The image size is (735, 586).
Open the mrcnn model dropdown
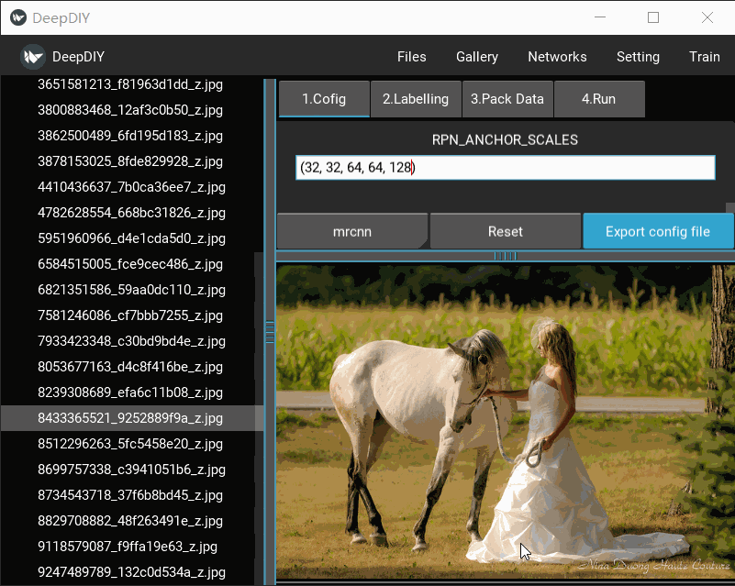tap(352, 231)
